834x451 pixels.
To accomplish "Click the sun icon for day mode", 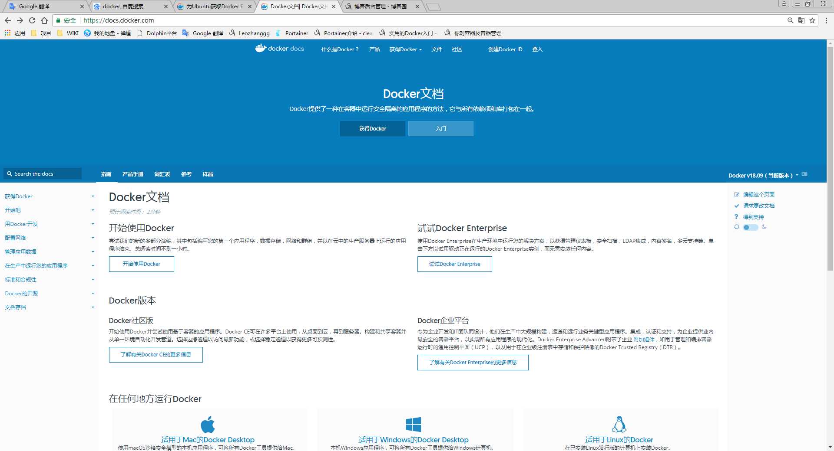I will click(737, 227).
